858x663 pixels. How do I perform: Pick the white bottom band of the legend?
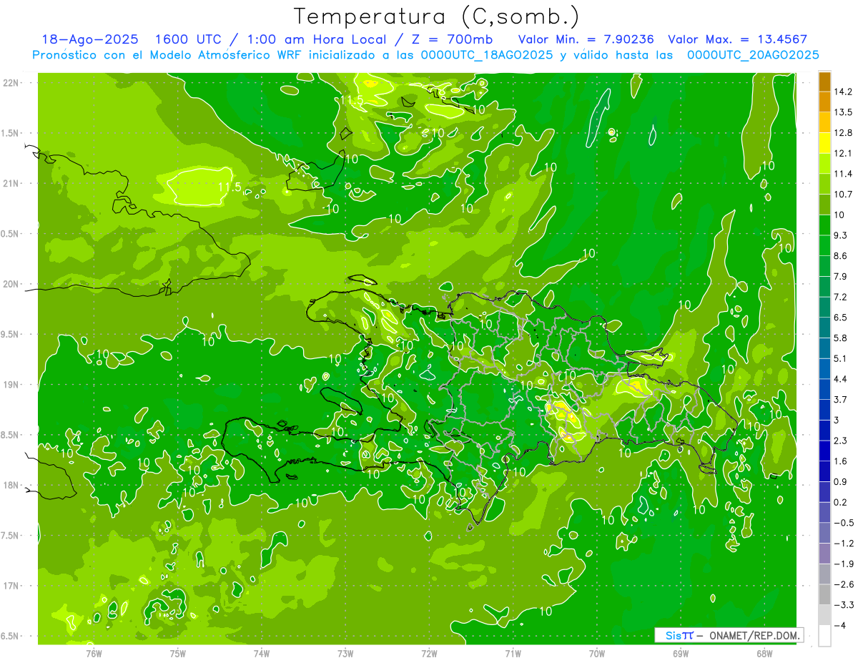[824, 636]
